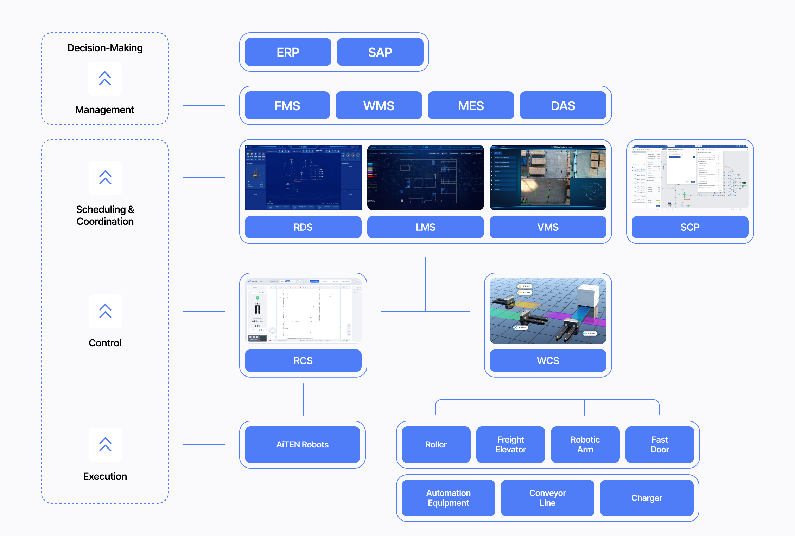
Task: View the WCS 3D forklift simulation thumbnail
Action: 548,311
